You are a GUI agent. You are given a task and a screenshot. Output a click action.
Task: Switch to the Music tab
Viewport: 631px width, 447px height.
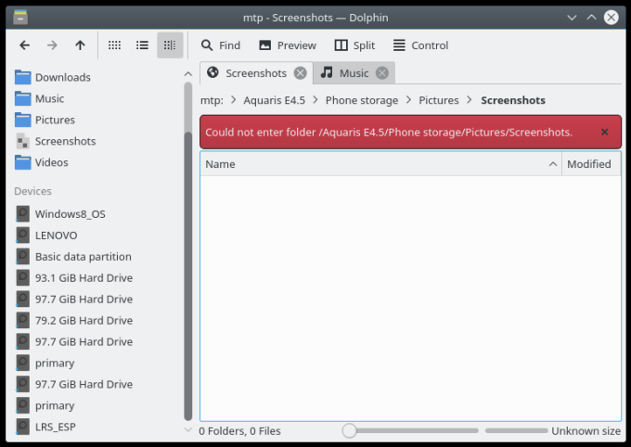tap(354, 73)
